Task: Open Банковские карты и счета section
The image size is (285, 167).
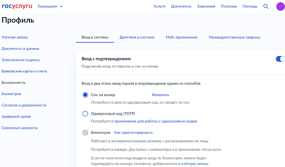Action: point(24,71)
